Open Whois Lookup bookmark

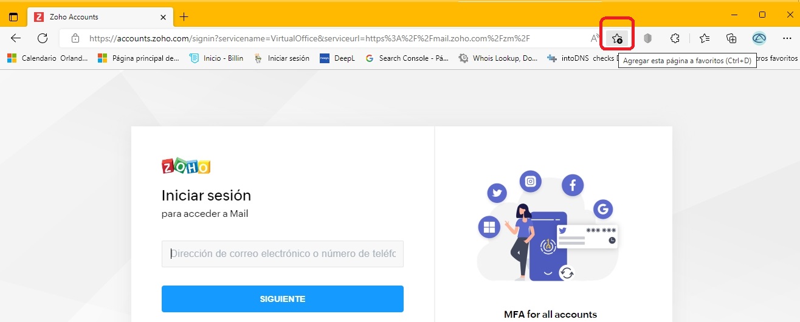[498, 58]
